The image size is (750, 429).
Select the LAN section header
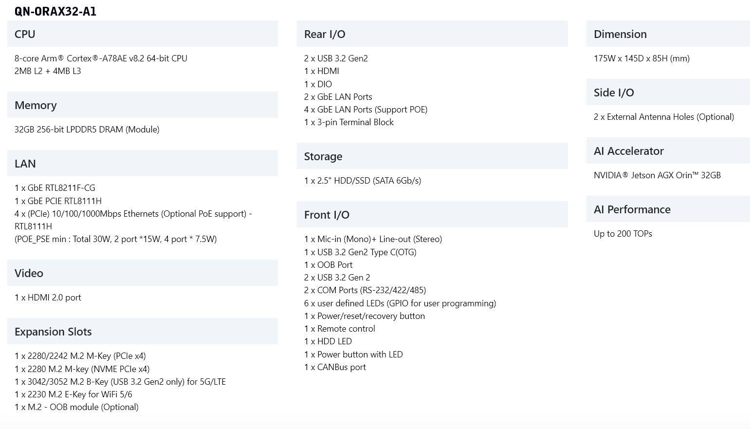click(142, 163)
